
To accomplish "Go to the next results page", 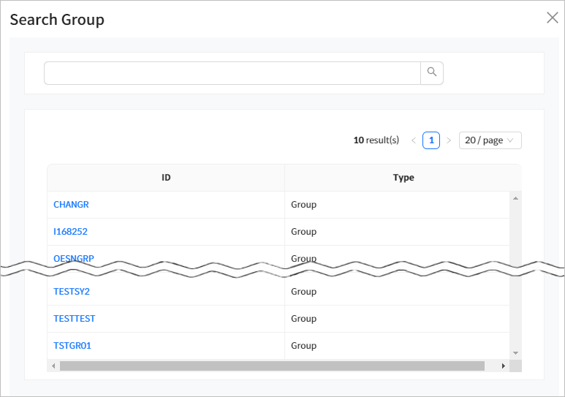I will [449, 140].
